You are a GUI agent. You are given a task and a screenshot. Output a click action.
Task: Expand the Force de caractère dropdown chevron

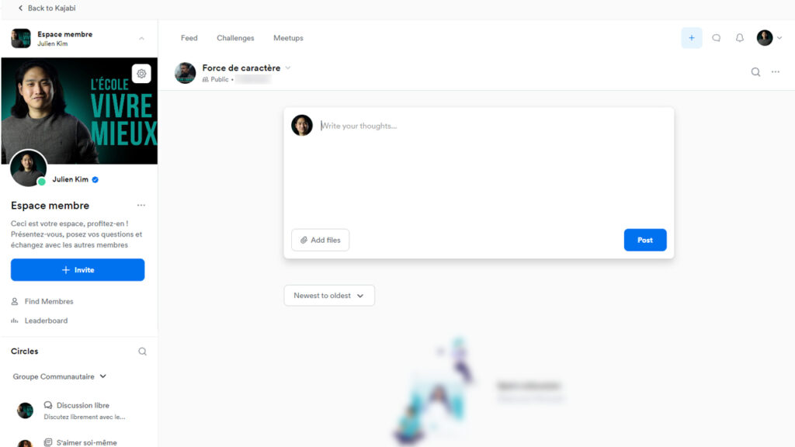pyautogui.click(x=287, y=68)
